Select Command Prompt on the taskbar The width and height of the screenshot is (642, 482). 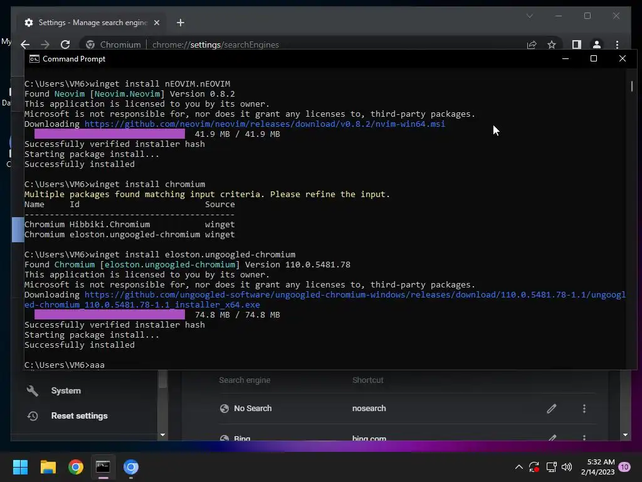point(103,467)
